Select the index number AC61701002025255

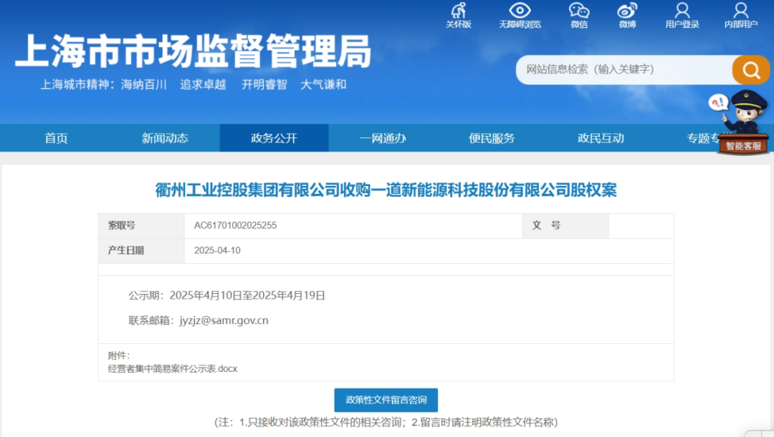click(x=236, y=225)
